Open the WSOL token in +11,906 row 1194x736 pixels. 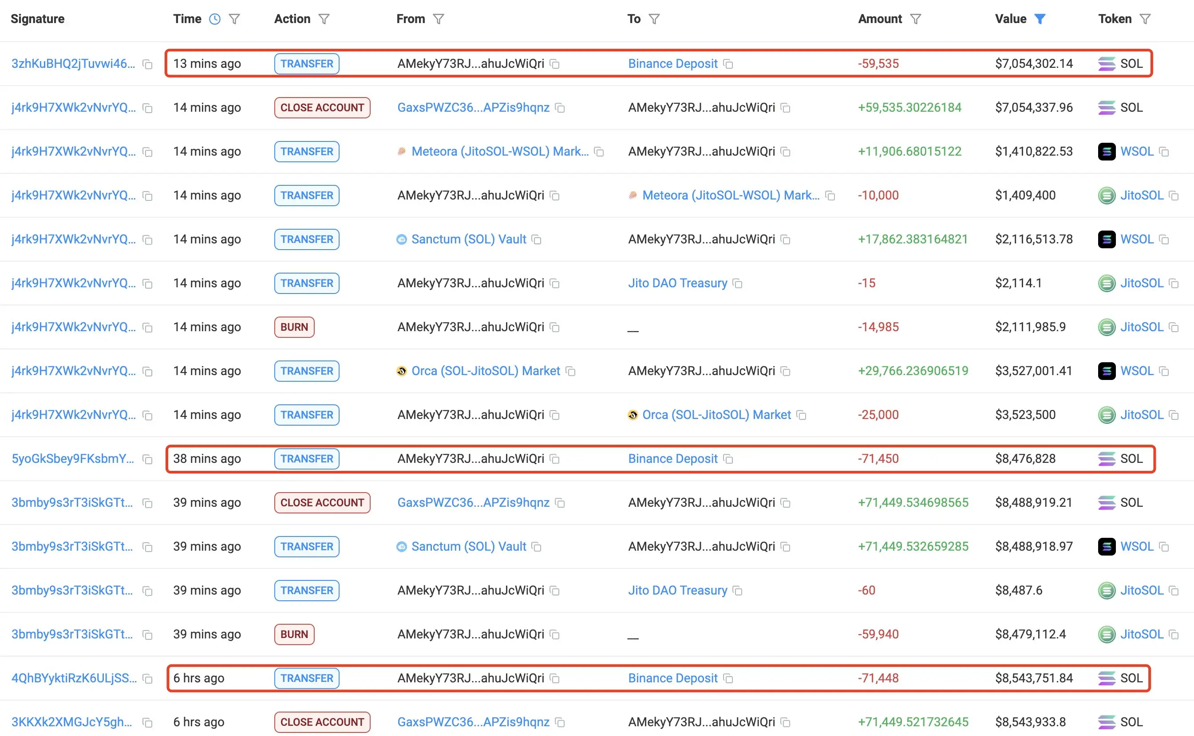[x=1136, y=152]
